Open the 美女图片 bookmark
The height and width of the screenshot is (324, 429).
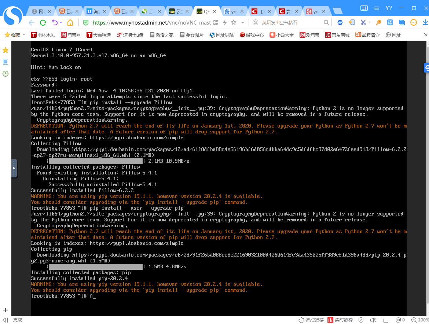click(191, 35)
